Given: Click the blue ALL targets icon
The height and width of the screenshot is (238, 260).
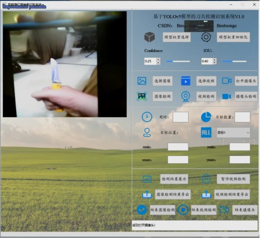Looking at the screenshot, I should (x=206, y=132).
